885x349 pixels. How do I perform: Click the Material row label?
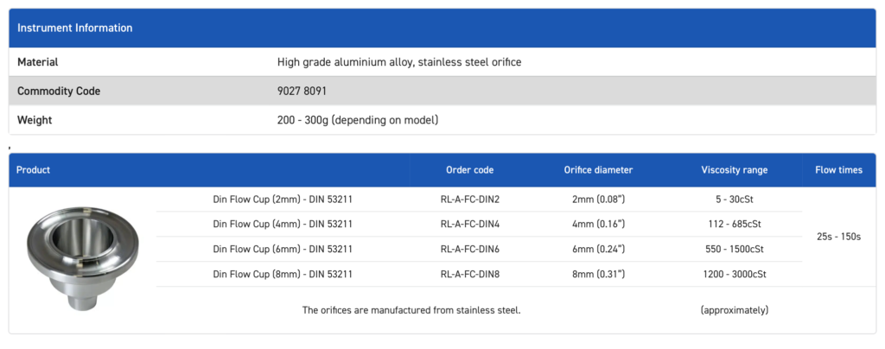click(x=38, y=62)
